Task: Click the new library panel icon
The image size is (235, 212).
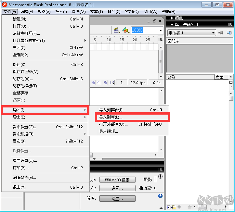Action: pos(229,33)
